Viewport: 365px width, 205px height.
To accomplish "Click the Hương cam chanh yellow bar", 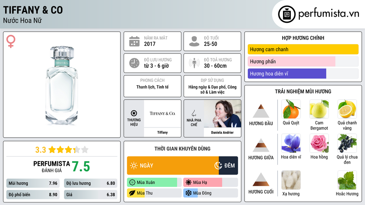I will coord(303,49).
